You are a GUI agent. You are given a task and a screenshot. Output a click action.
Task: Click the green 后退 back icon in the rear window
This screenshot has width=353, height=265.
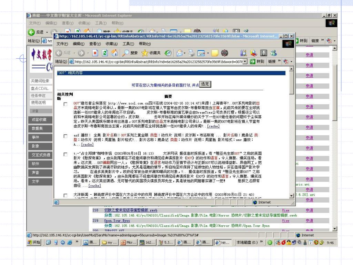31,32
